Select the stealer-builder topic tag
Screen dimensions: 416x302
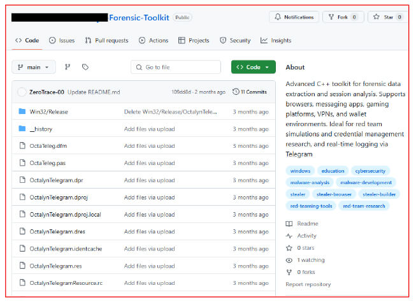click(x=379, y=194)
